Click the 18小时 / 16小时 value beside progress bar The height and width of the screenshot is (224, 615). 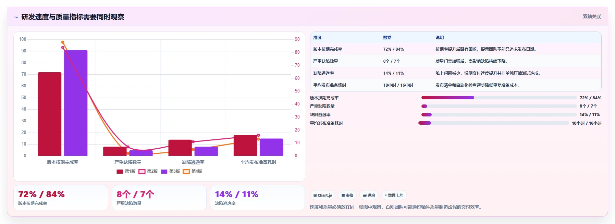pyautogui.click(x=587, y=123)
